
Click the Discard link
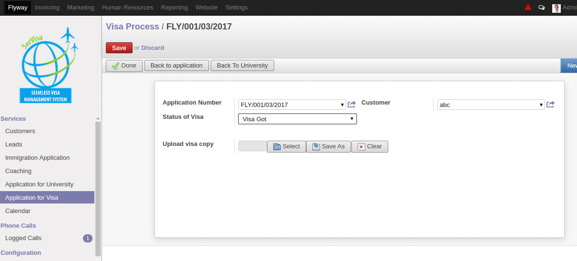[x=153, y=48]
